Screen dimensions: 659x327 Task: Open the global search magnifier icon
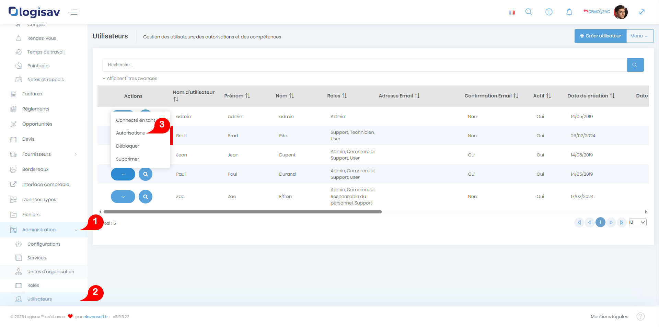(x=529, y=12)
